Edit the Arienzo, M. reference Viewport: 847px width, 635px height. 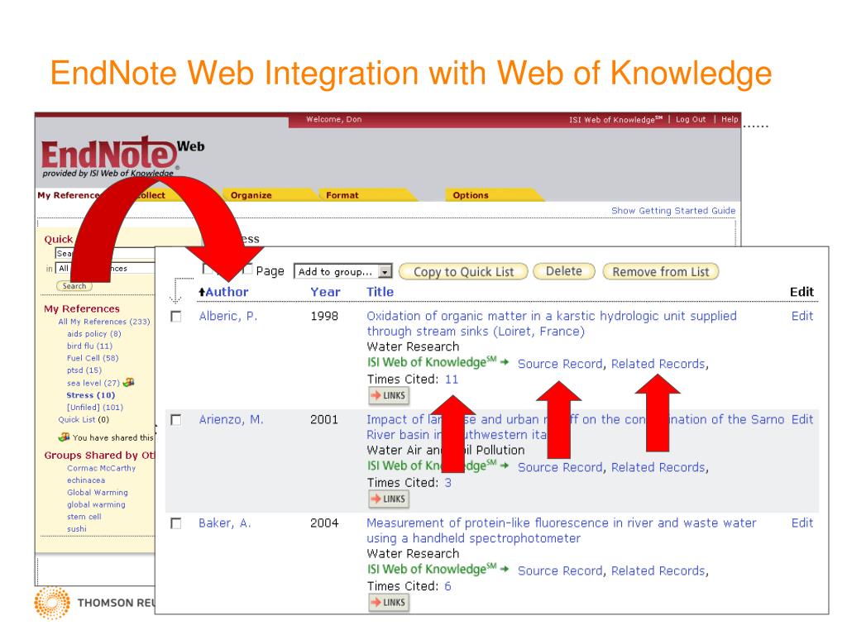point(802,419)
